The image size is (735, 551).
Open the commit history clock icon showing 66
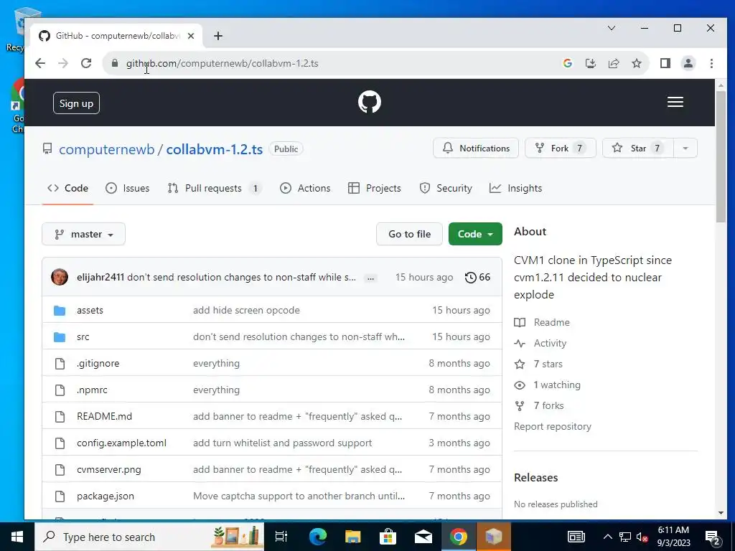coord(477,278)
